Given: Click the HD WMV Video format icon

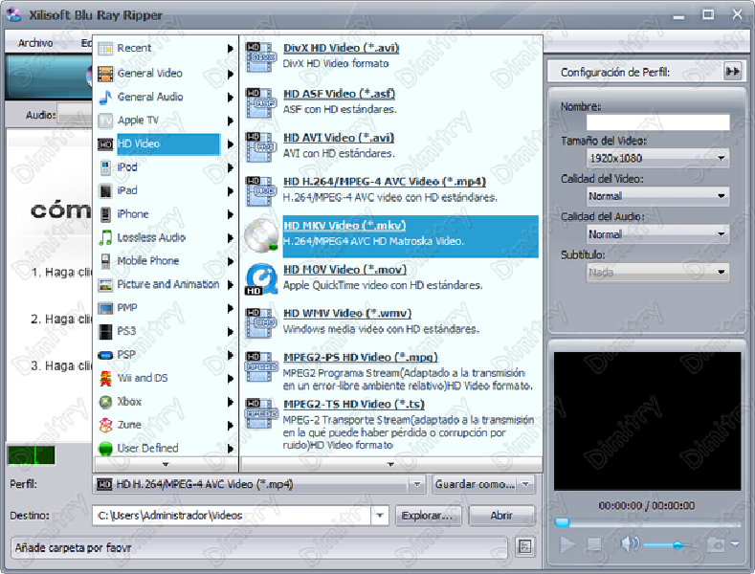Looking at the screenshot, I should (x=261, y=322).
